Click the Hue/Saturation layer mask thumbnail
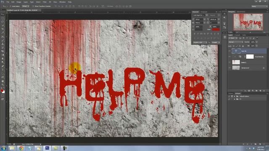269x151 pixels. coord(250,57)
